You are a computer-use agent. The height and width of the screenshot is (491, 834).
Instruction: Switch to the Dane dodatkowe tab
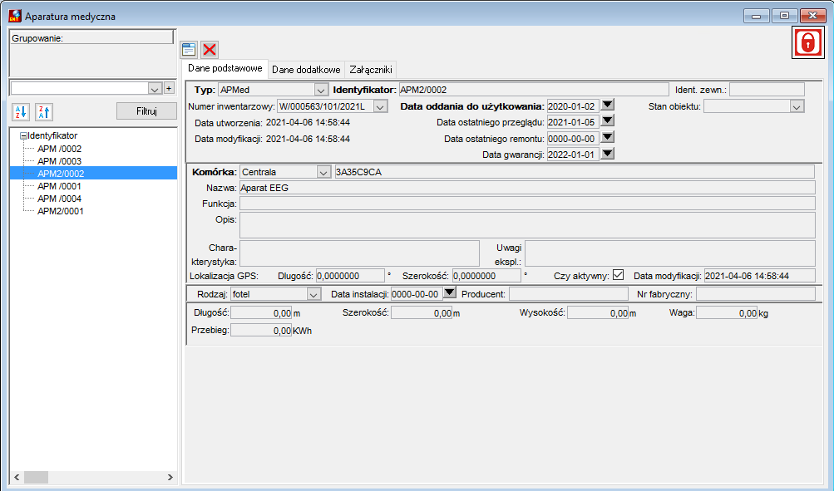(306, 70)
